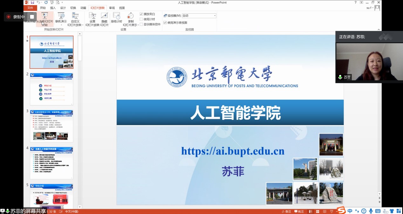The image size is (403, 214).
Task: Start Slide Show from status bar icon
Action: coord(332,211)
